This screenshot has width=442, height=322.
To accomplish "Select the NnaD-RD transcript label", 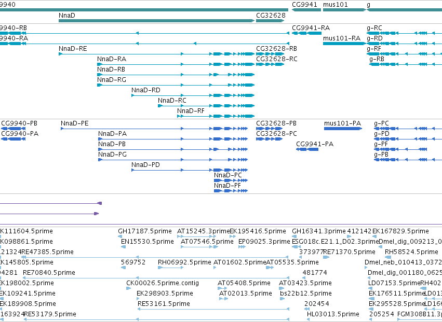I will [146, 90].
